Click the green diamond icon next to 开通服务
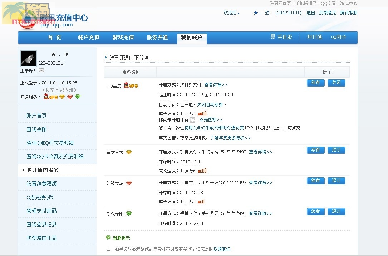The width and height of the screenshot is (388, 256). tap(78, 97)
